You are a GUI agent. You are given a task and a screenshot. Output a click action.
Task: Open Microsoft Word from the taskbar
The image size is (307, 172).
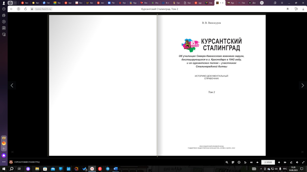coord(115,169)
